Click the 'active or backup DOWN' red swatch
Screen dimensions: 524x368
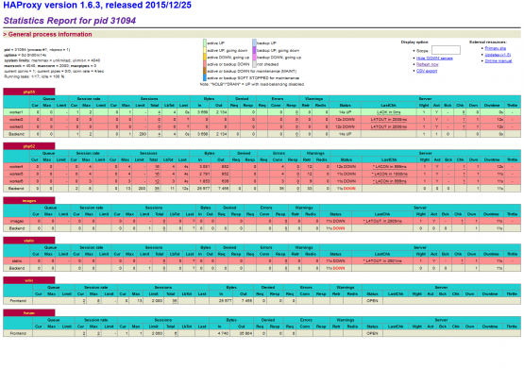pos(205,64)
